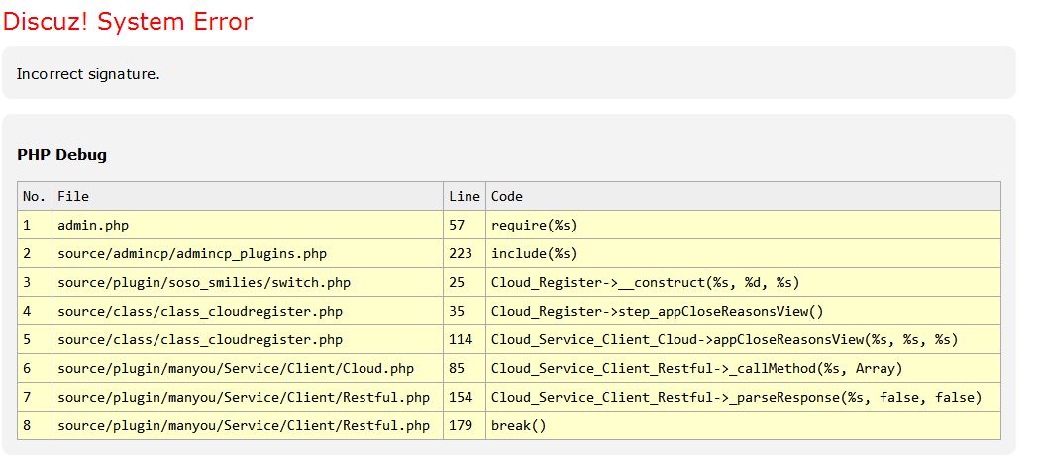The width and height of the screenshot is (1039, 462).
Task: Click line number 114
Action: [x=464, y=339]
